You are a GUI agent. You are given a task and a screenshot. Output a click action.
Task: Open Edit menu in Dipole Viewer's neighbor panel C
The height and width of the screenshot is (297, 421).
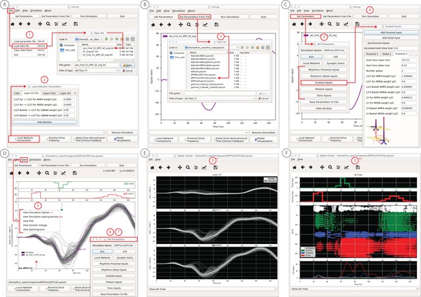click(x=299, y=11)
